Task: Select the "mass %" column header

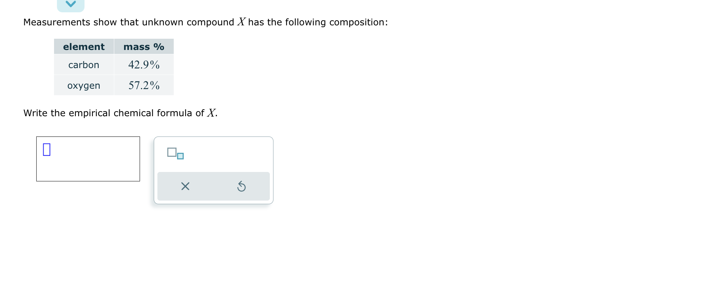Action: click(144, 47)
